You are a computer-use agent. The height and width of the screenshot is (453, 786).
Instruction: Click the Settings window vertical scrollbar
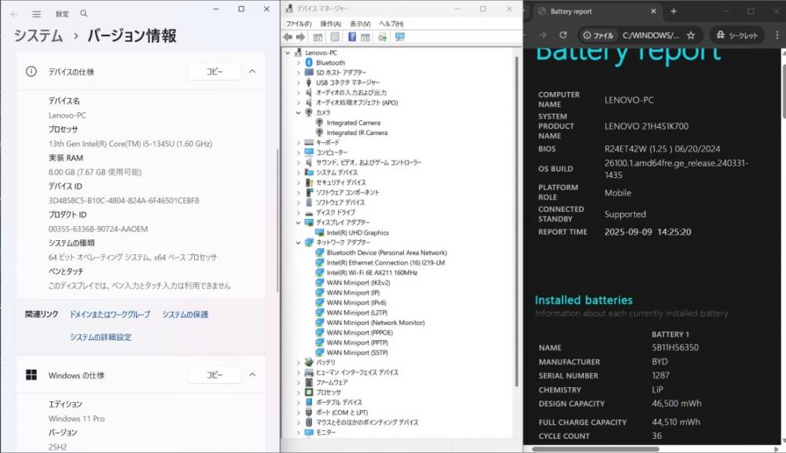[277, 221]
